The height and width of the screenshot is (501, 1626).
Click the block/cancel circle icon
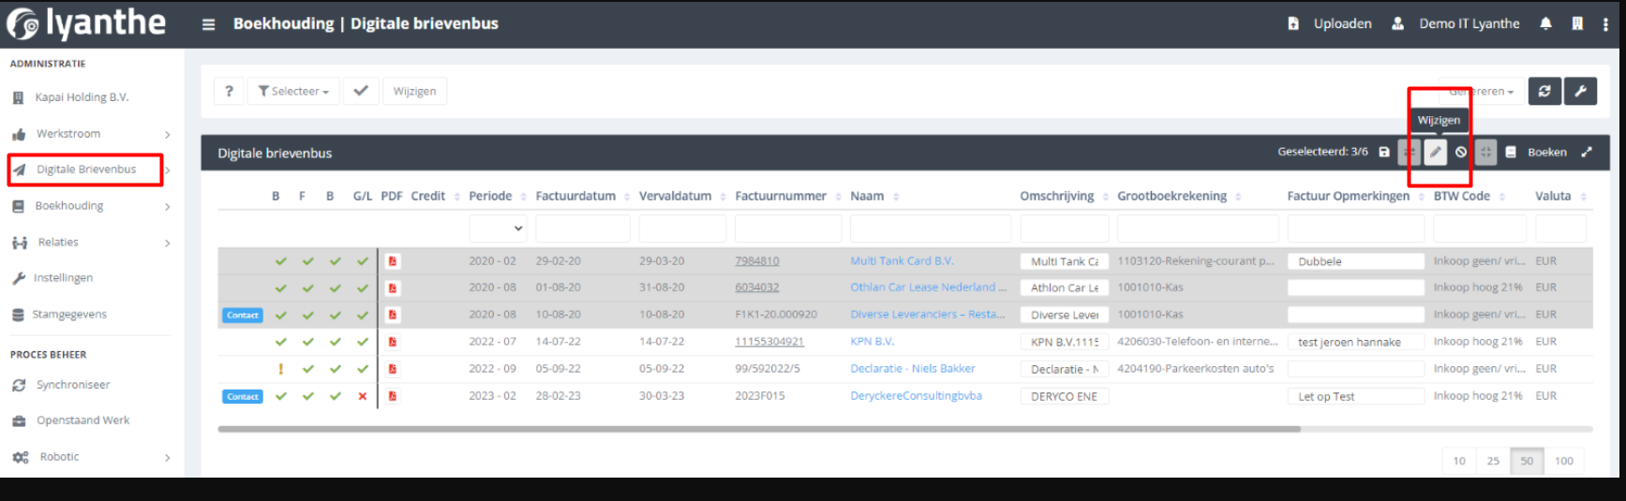(1461, 152)
